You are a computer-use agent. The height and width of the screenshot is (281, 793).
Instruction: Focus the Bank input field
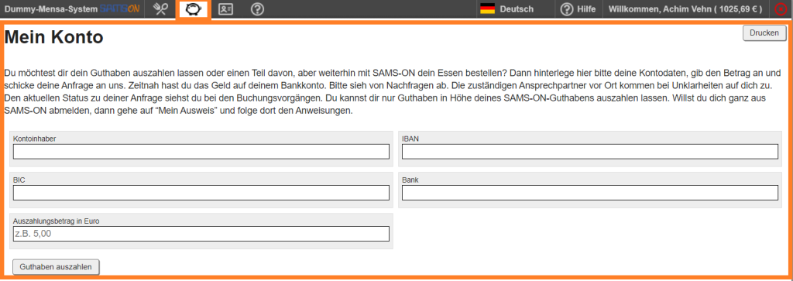tap(589, 193)
